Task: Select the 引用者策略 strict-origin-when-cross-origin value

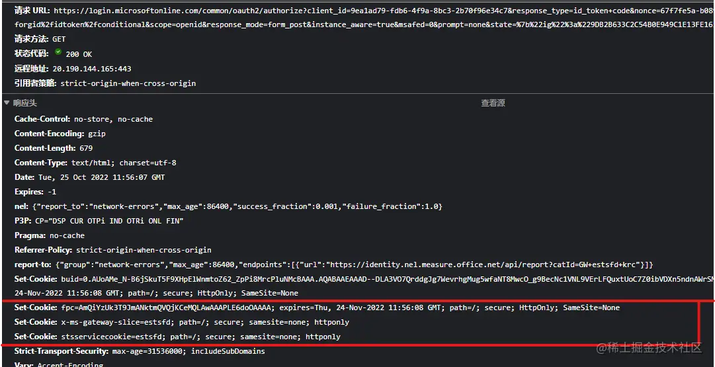Action: (128, 83)
